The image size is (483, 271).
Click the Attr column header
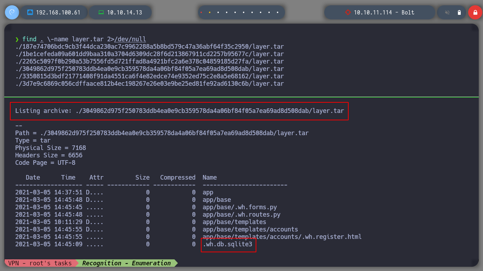point(97,177)
